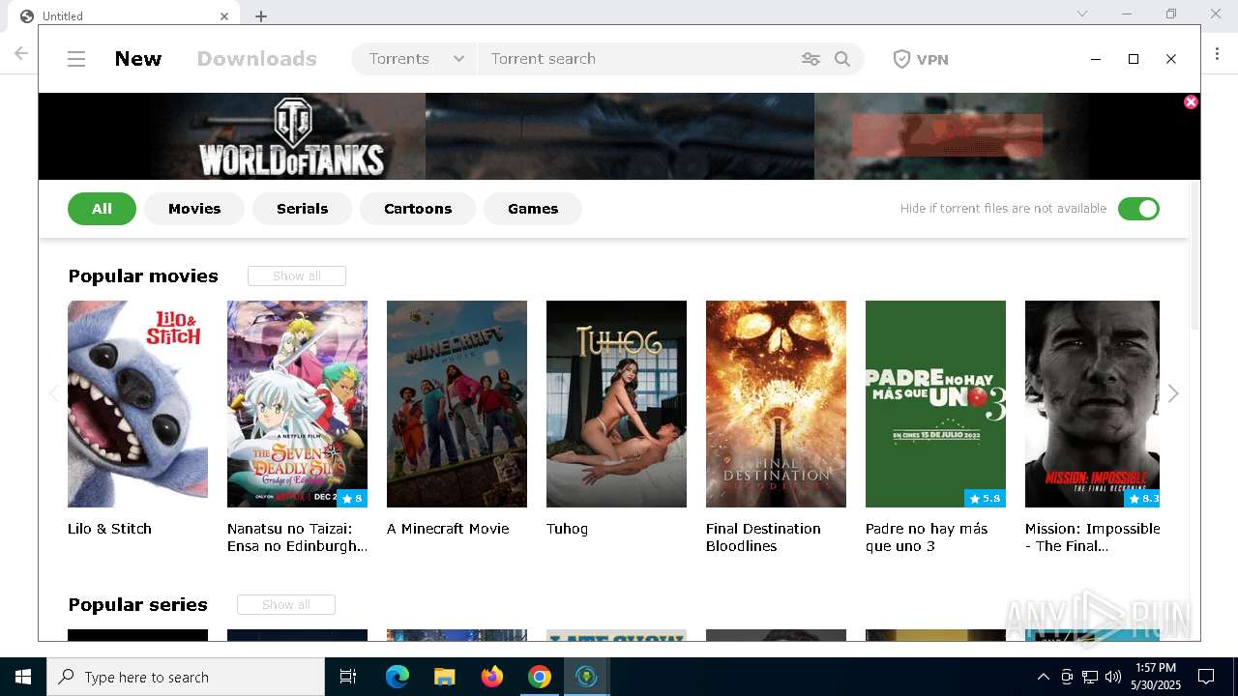Close the World of Tanks ad banner
The width and height of the screenshot is (1238, 696).
pyautogui.click(x=1191, y=101)
